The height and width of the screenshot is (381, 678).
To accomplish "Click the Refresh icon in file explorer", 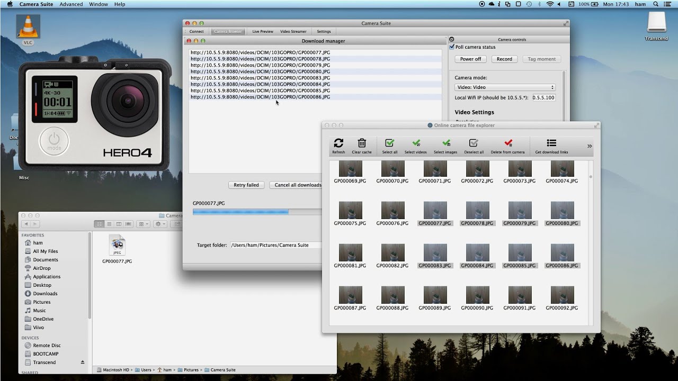I will click(x=338, y=143).
